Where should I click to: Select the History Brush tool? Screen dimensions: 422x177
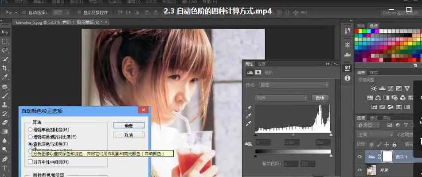tap(4, 113)
